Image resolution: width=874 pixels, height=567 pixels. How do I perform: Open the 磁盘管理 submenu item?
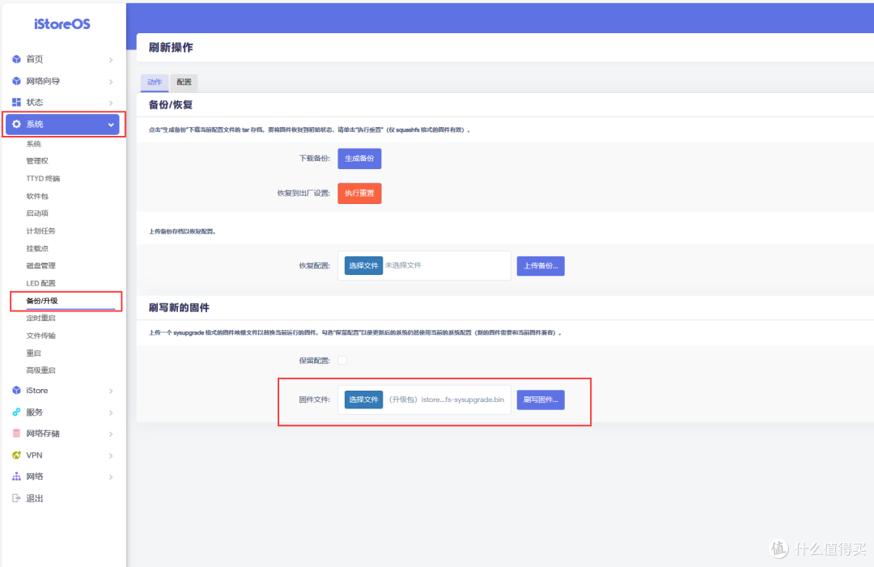pos(40,266)
